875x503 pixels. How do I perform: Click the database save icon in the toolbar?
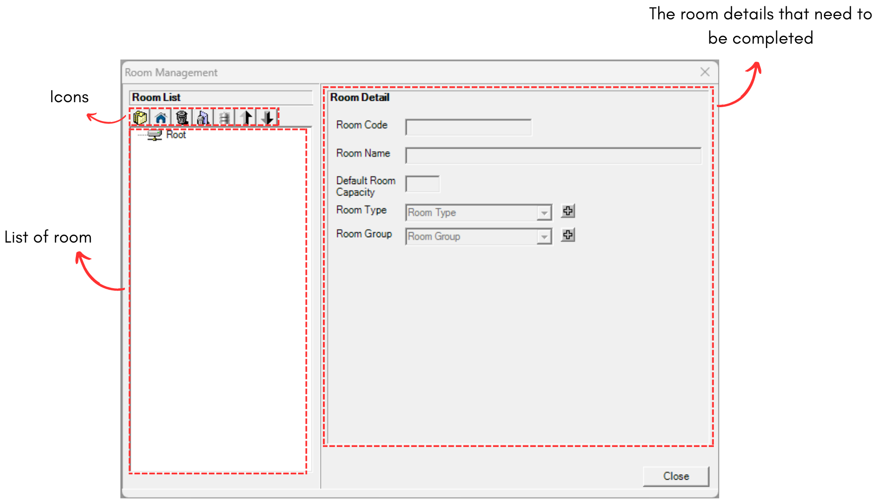point(224,117)
